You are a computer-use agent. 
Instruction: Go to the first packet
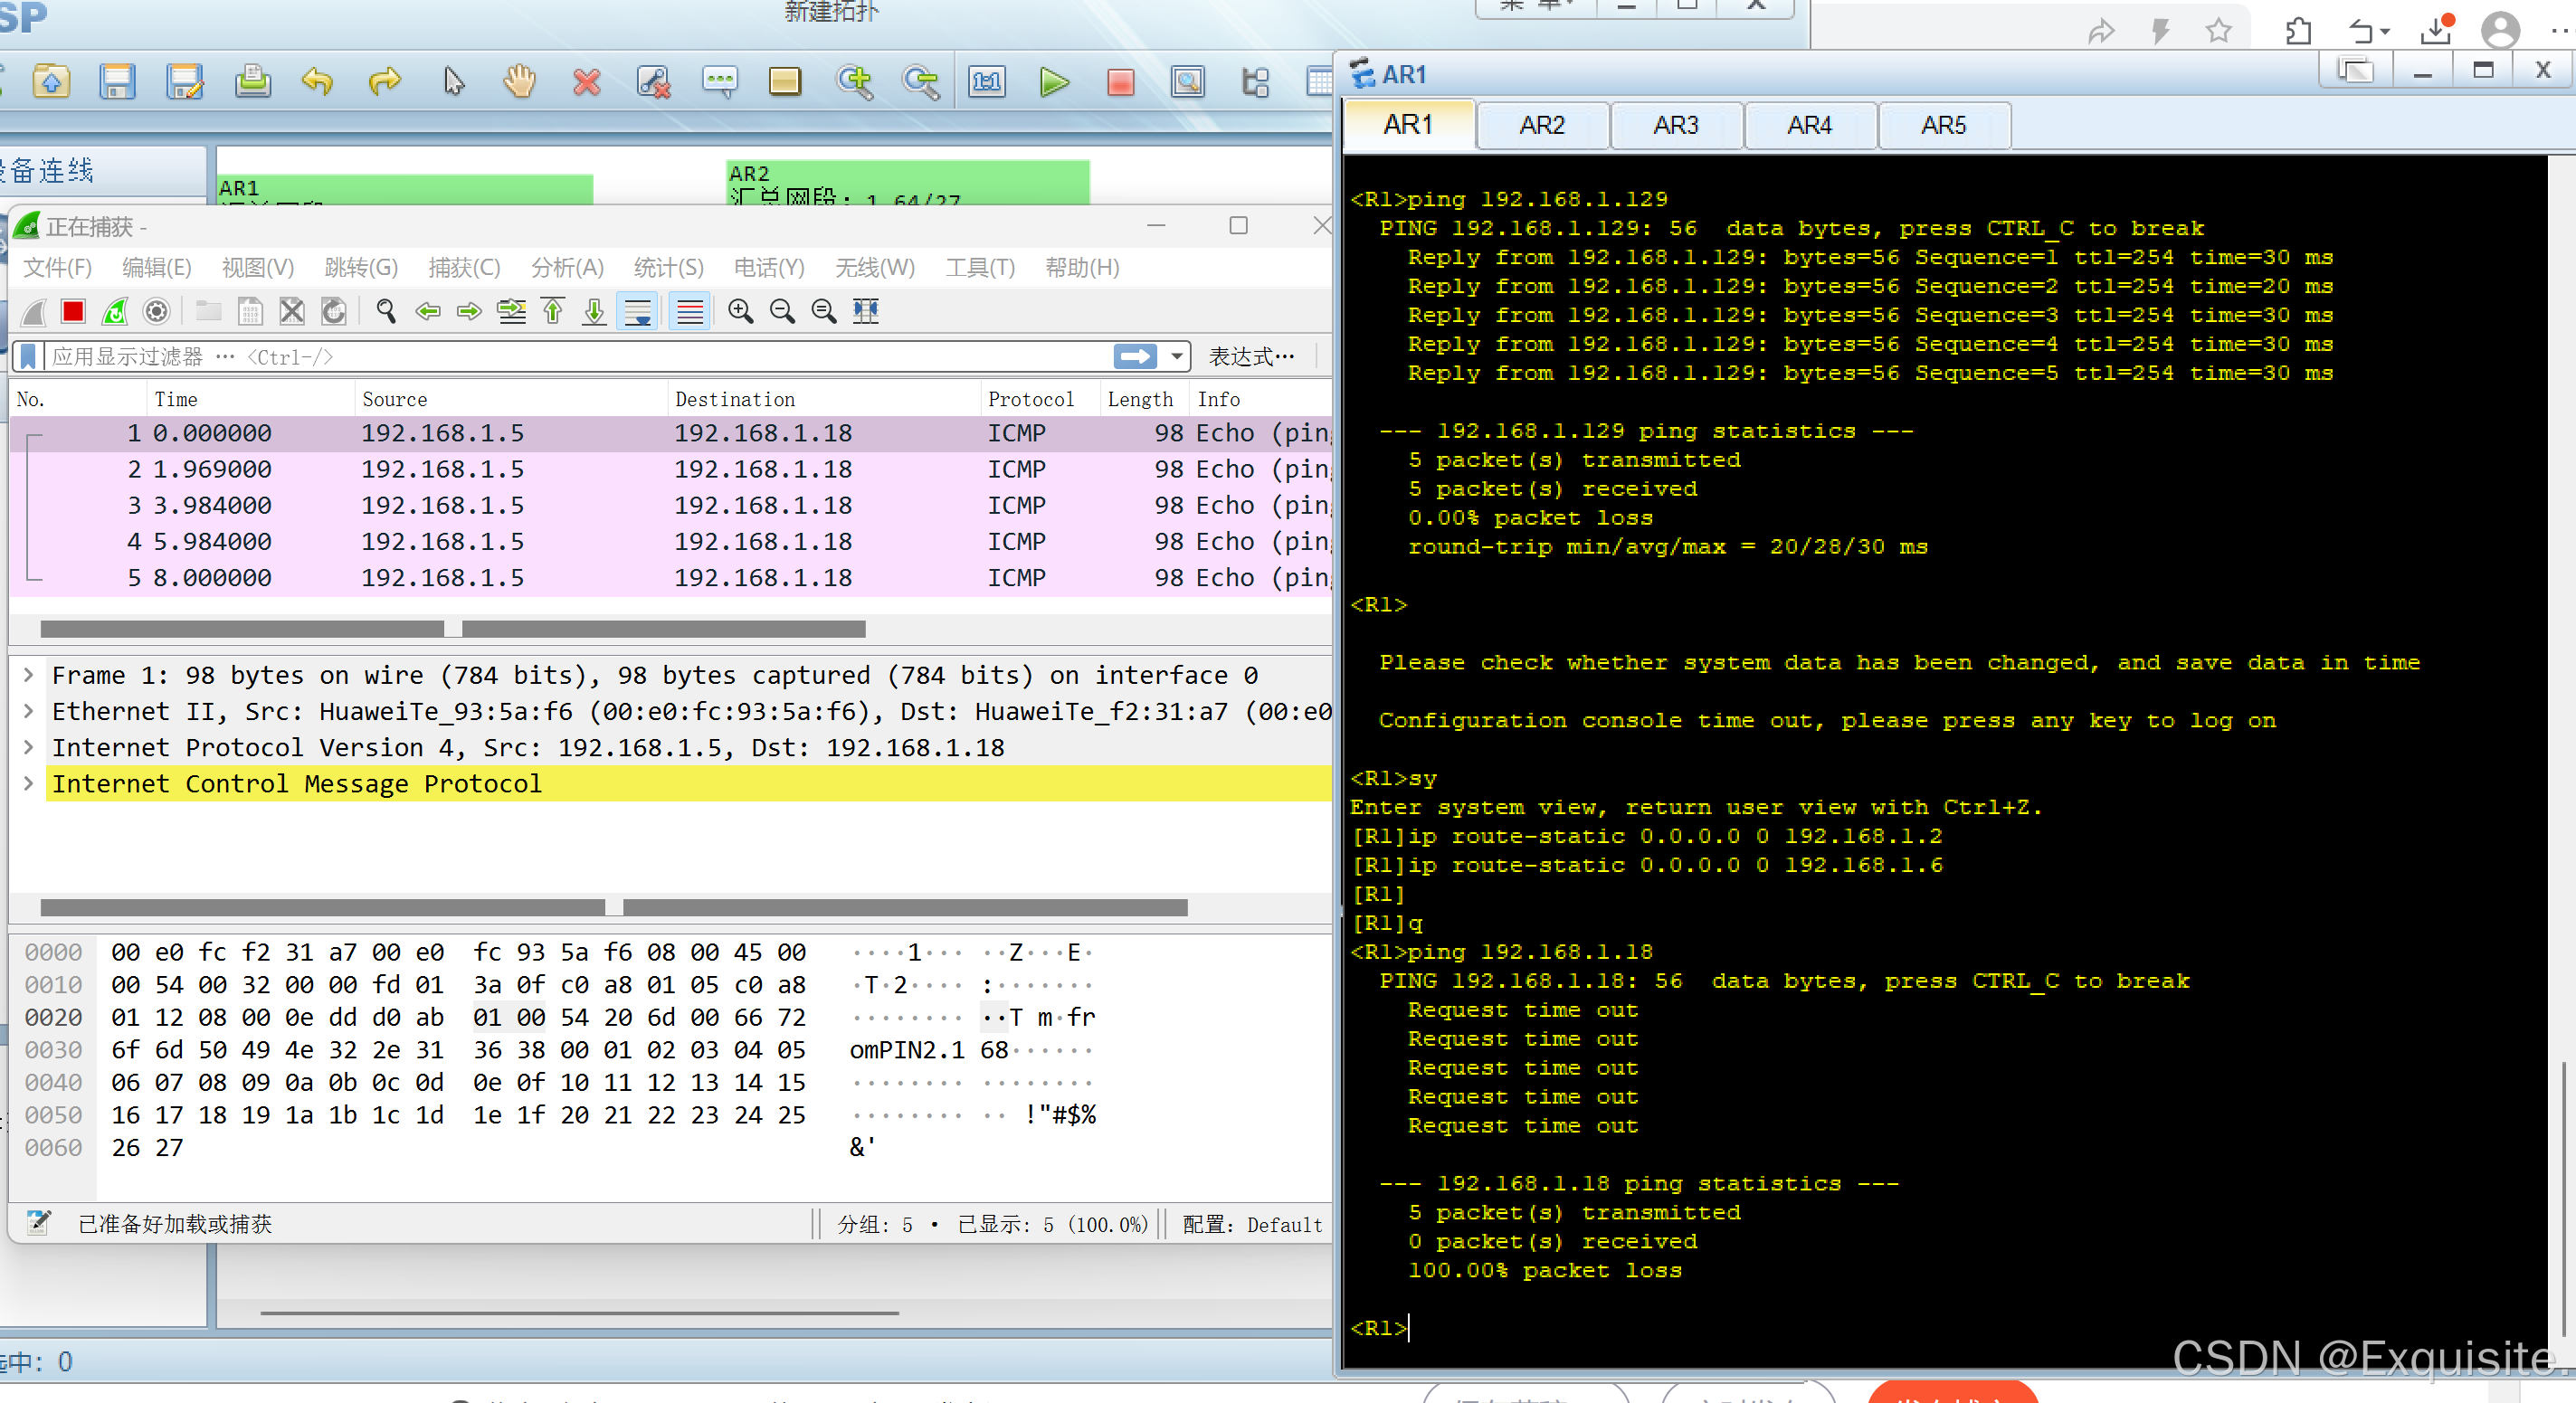click(553, 312)
